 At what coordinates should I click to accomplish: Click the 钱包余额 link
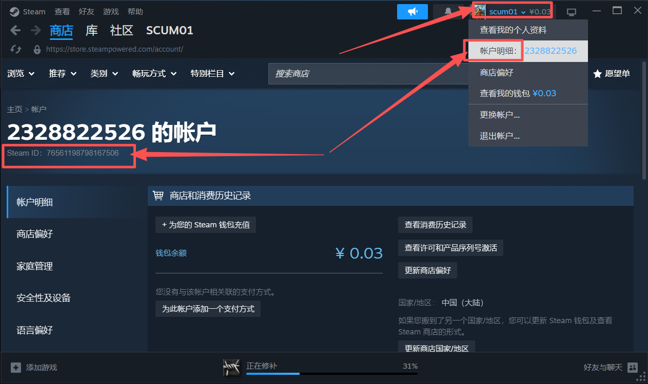tap(171, 253)
